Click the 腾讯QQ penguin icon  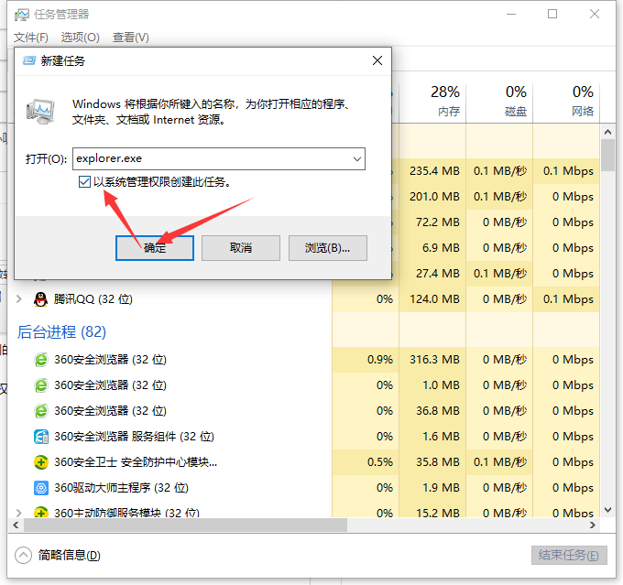[x=40, y=299]
